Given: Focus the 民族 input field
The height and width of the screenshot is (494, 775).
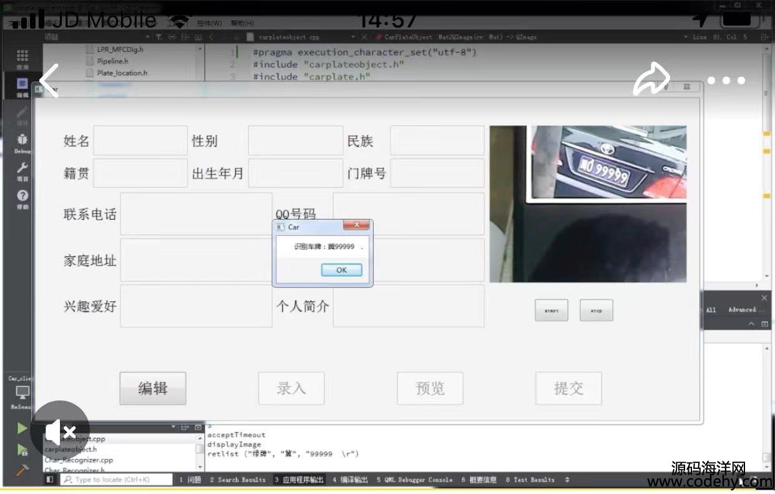Looking at the screenshot, I should [437, 140].
